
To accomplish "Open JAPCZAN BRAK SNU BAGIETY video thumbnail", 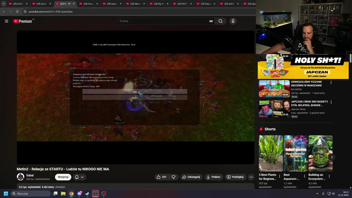I will pyautogui.click(x=274, y=108).
